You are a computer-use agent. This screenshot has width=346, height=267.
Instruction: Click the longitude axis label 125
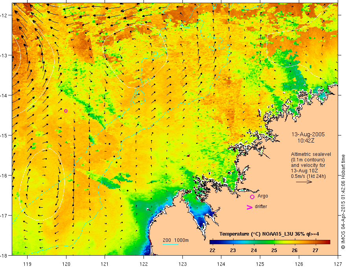click(260, 264)
